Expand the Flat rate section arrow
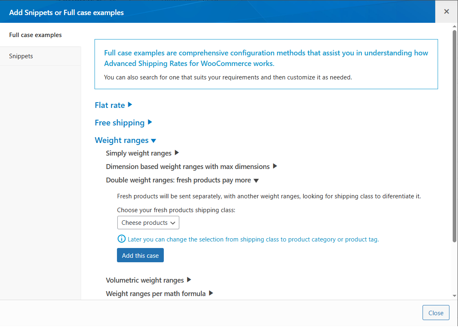Image resolution: width=458 pixels, height=327 pixels. 130,105
